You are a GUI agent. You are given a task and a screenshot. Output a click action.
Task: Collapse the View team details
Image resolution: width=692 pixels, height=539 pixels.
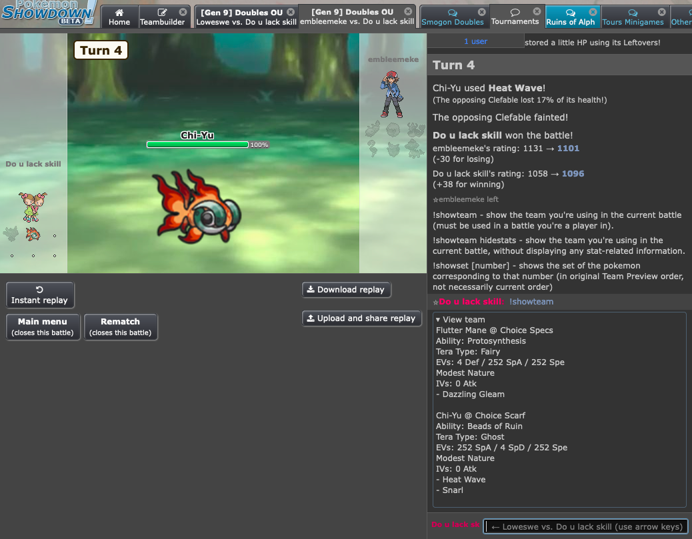(x=460, y=319)
